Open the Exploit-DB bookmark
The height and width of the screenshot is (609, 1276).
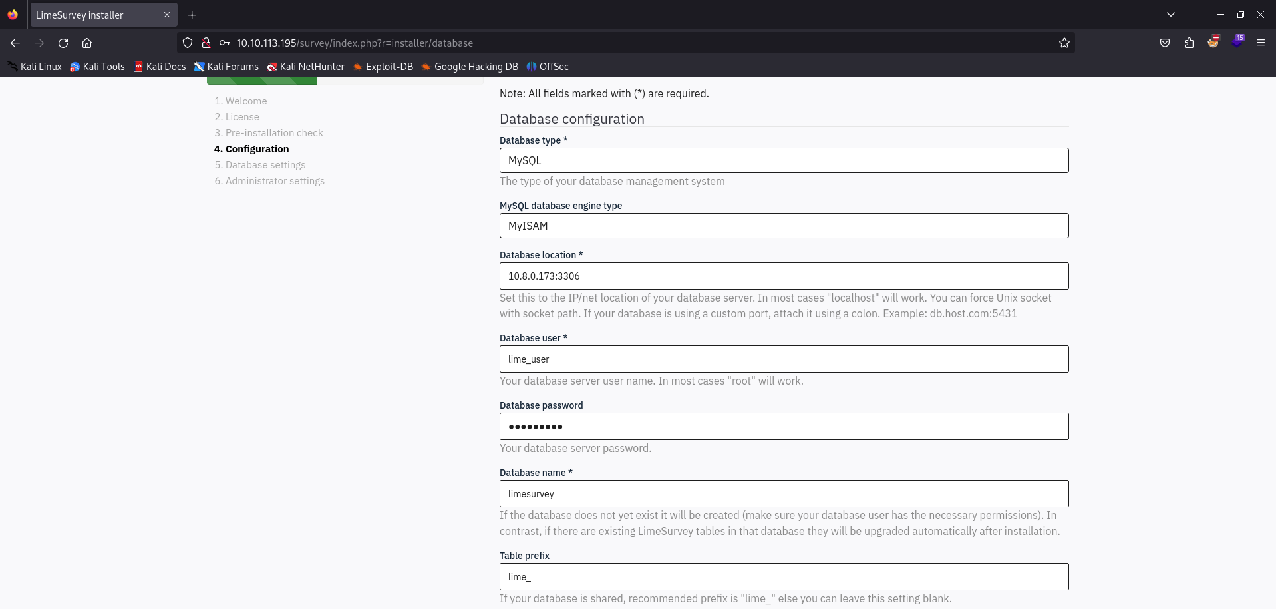click(x=383, y=67)
